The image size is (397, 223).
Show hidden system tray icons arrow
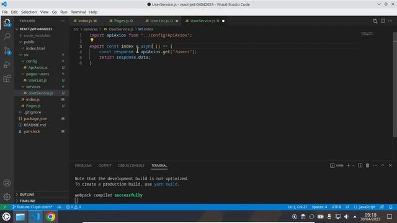pos(355,217)
